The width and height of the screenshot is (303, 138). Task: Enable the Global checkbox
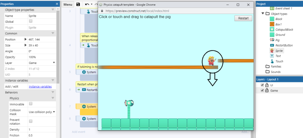[31, 21]
